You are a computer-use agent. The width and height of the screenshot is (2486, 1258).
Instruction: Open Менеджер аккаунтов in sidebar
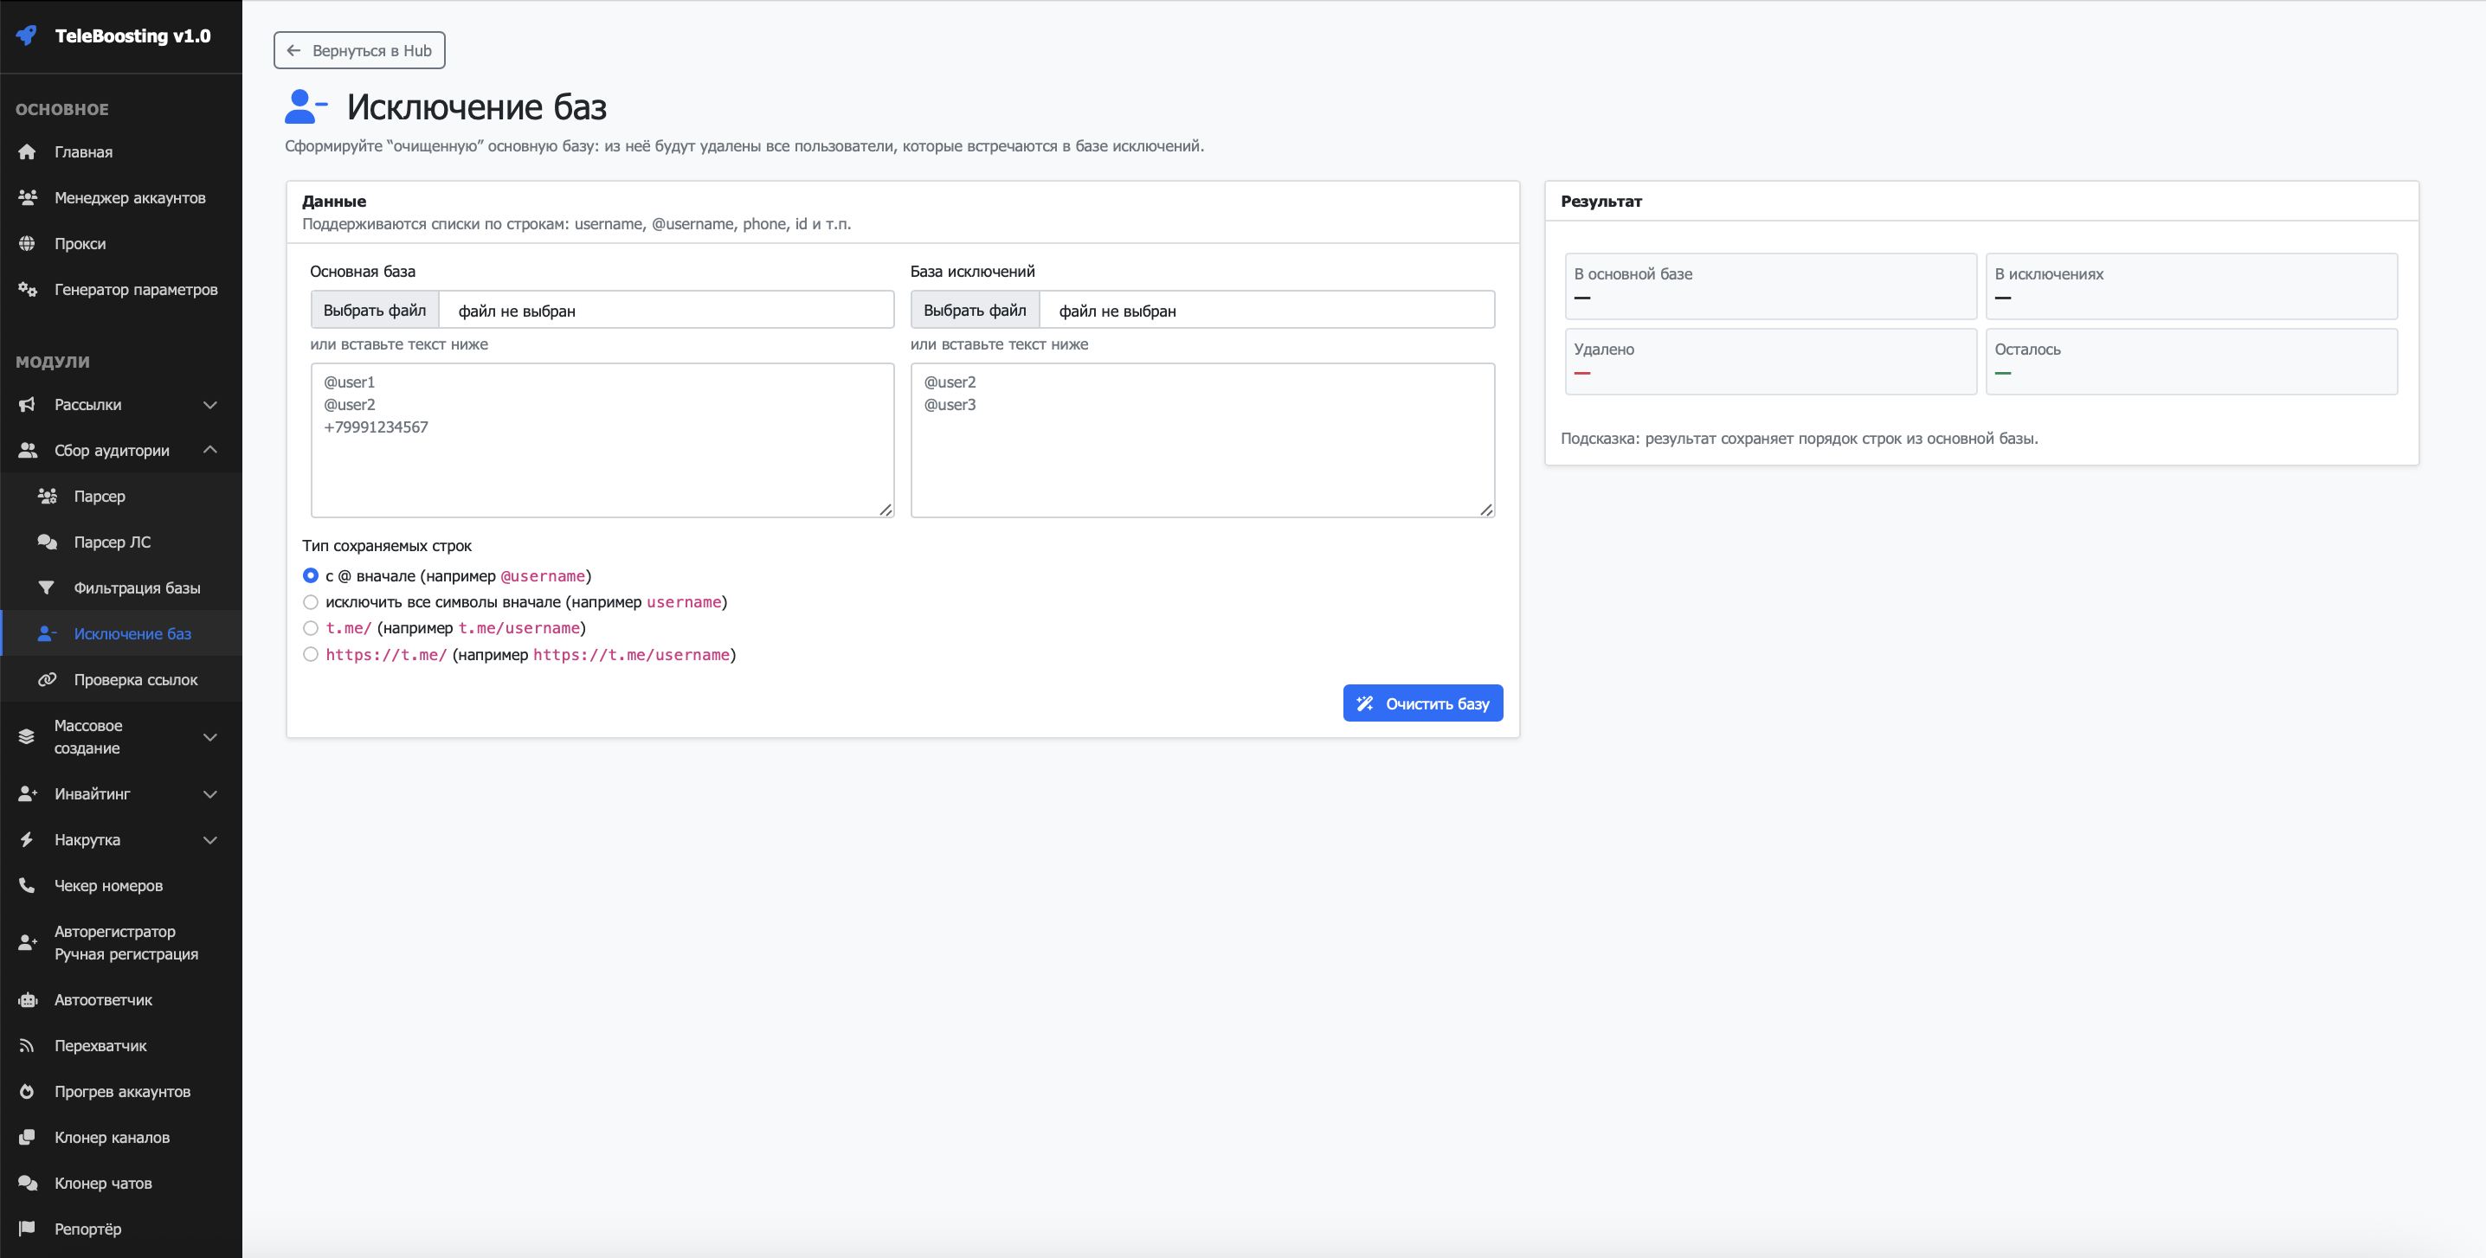[x=129, y=198]
